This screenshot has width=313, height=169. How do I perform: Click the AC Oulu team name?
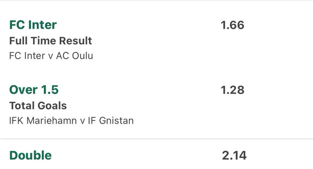[75, 56]
